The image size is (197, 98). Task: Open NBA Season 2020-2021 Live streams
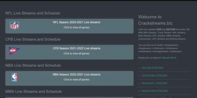tap(76, 75)
